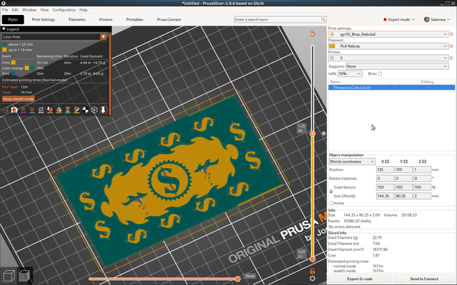Viewport: 457px width, 285px height.
Task: Click undo arrow icon above vertical layer slider
Action: pos(313,34)
